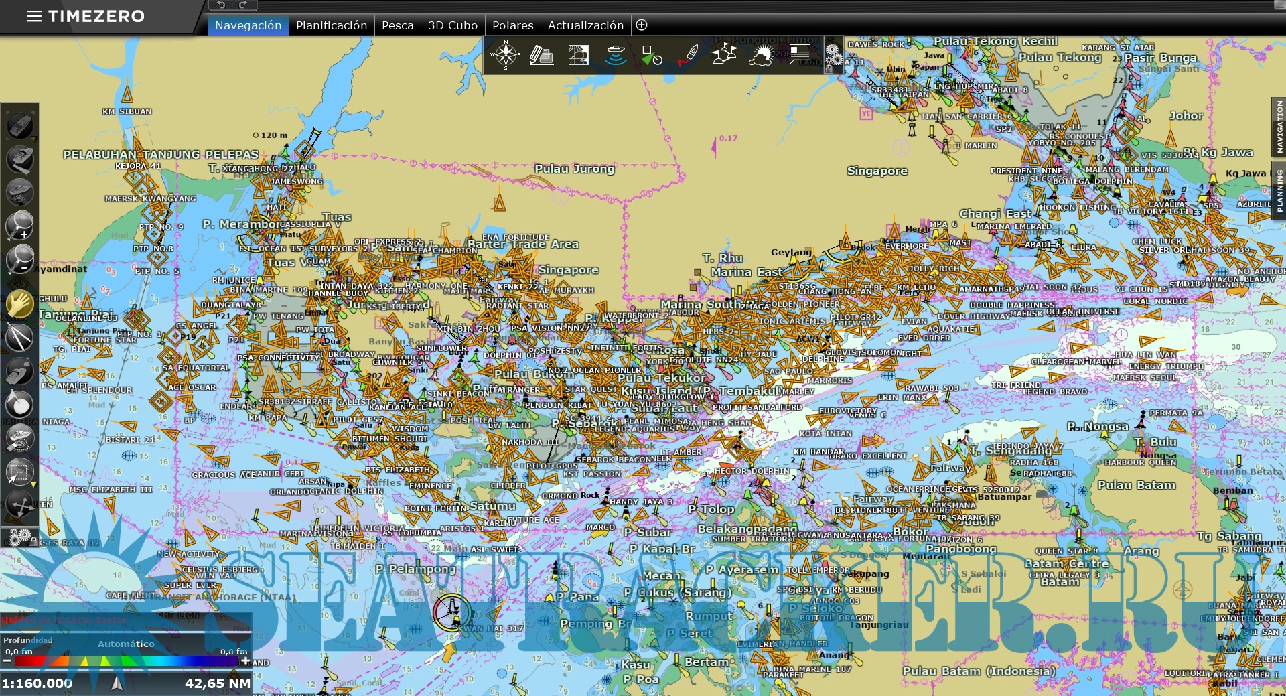
Task: Click the plus button to add workspace
Action: (x=641, y=25)
